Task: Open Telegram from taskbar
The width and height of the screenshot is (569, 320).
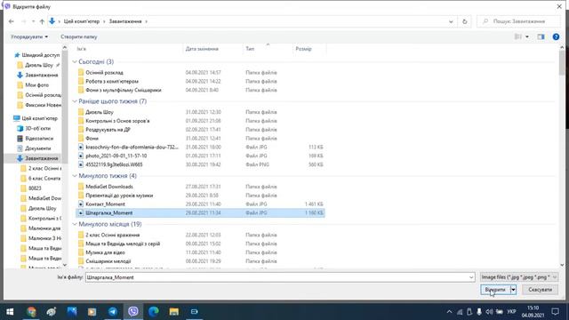Action: 113,312
